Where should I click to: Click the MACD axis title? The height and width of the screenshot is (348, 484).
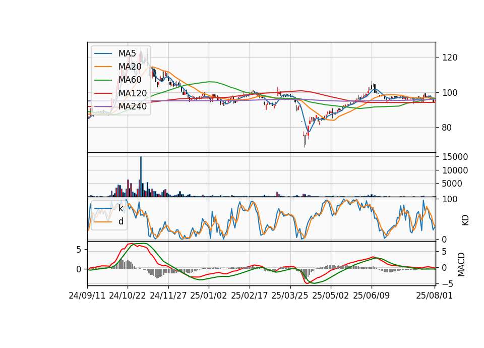point(461,264)
